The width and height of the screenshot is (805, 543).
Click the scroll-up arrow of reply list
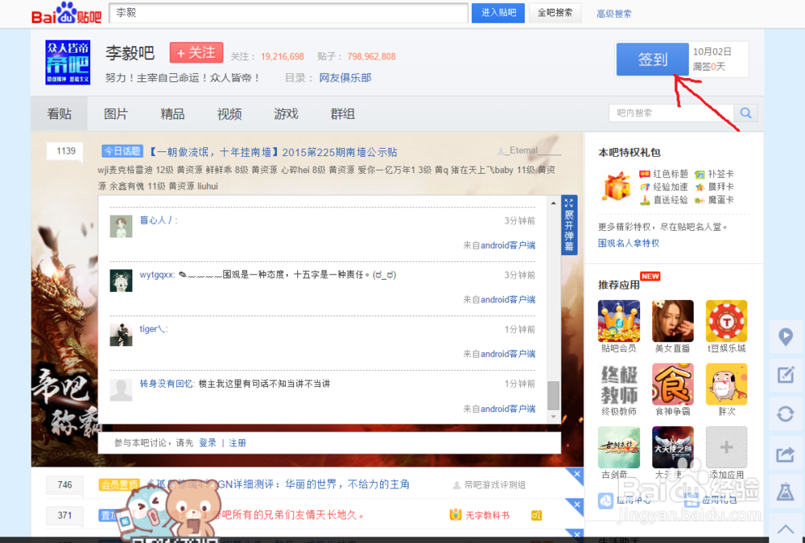pyautogui.click(x=554, y=204)
